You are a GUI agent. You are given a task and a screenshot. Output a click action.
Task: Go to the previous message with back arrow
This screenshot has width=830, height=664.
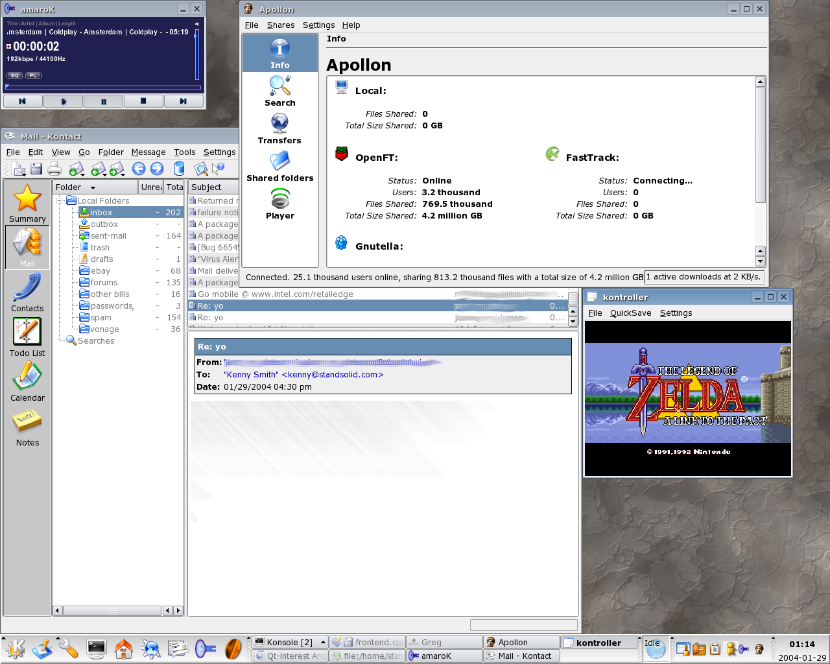[139, 169]
